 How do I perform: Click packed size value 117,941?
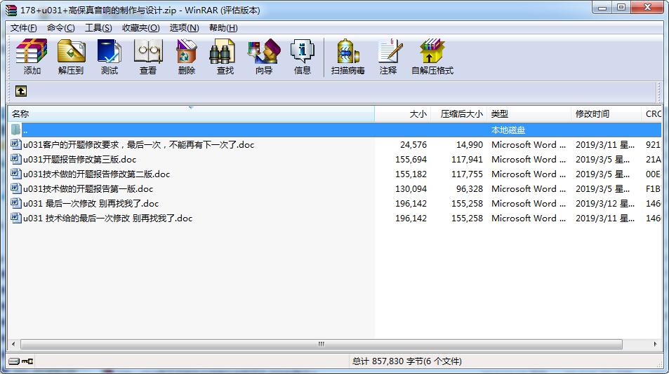coord(468,159)
